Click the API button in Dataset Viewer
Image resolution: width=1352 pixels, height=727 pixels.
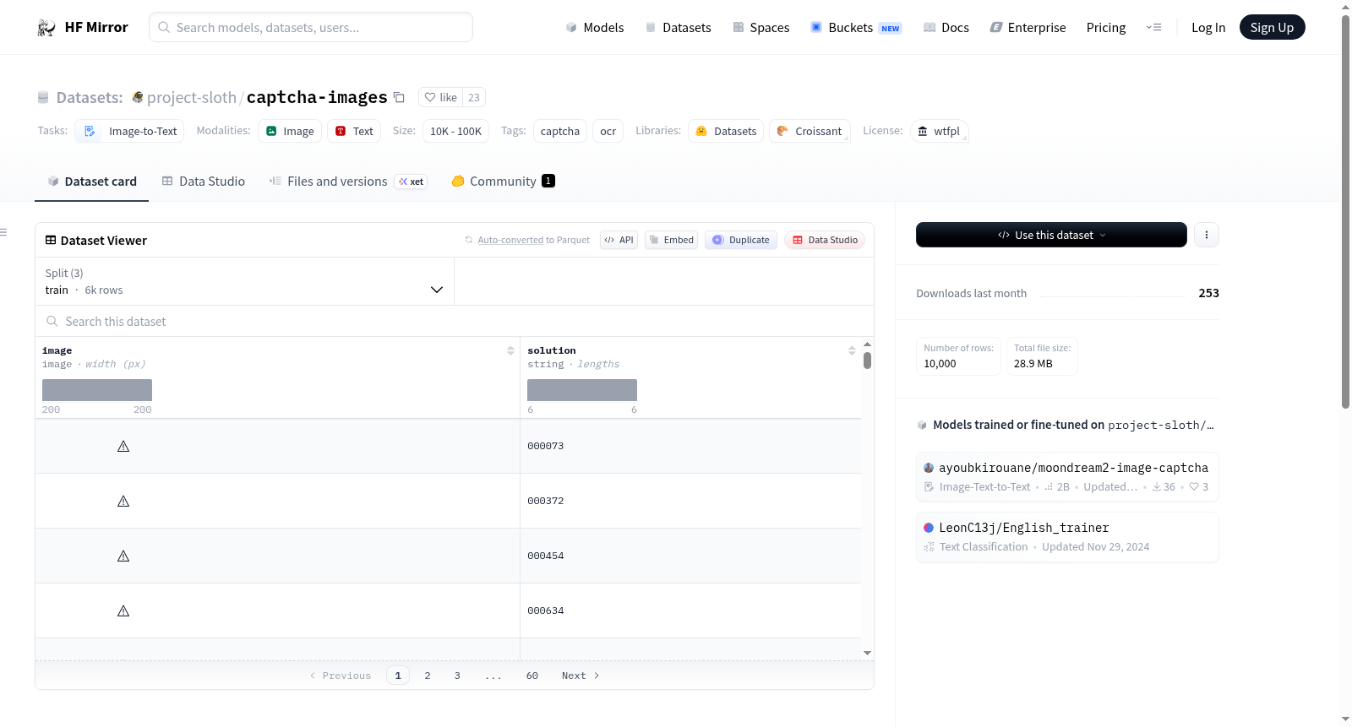click(x=619, y=240)
